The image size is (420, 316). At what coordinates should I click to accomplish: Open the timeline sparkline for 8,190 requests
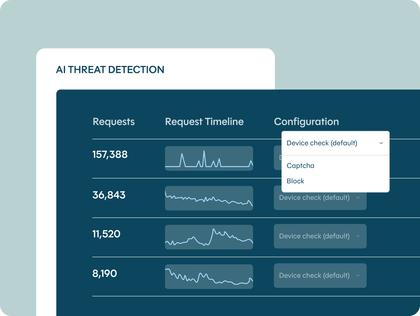(x=209, y=277)
